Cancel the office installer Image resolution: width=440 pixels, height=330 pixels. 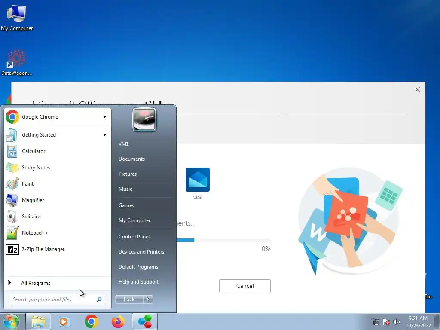[x=244, y=286]
